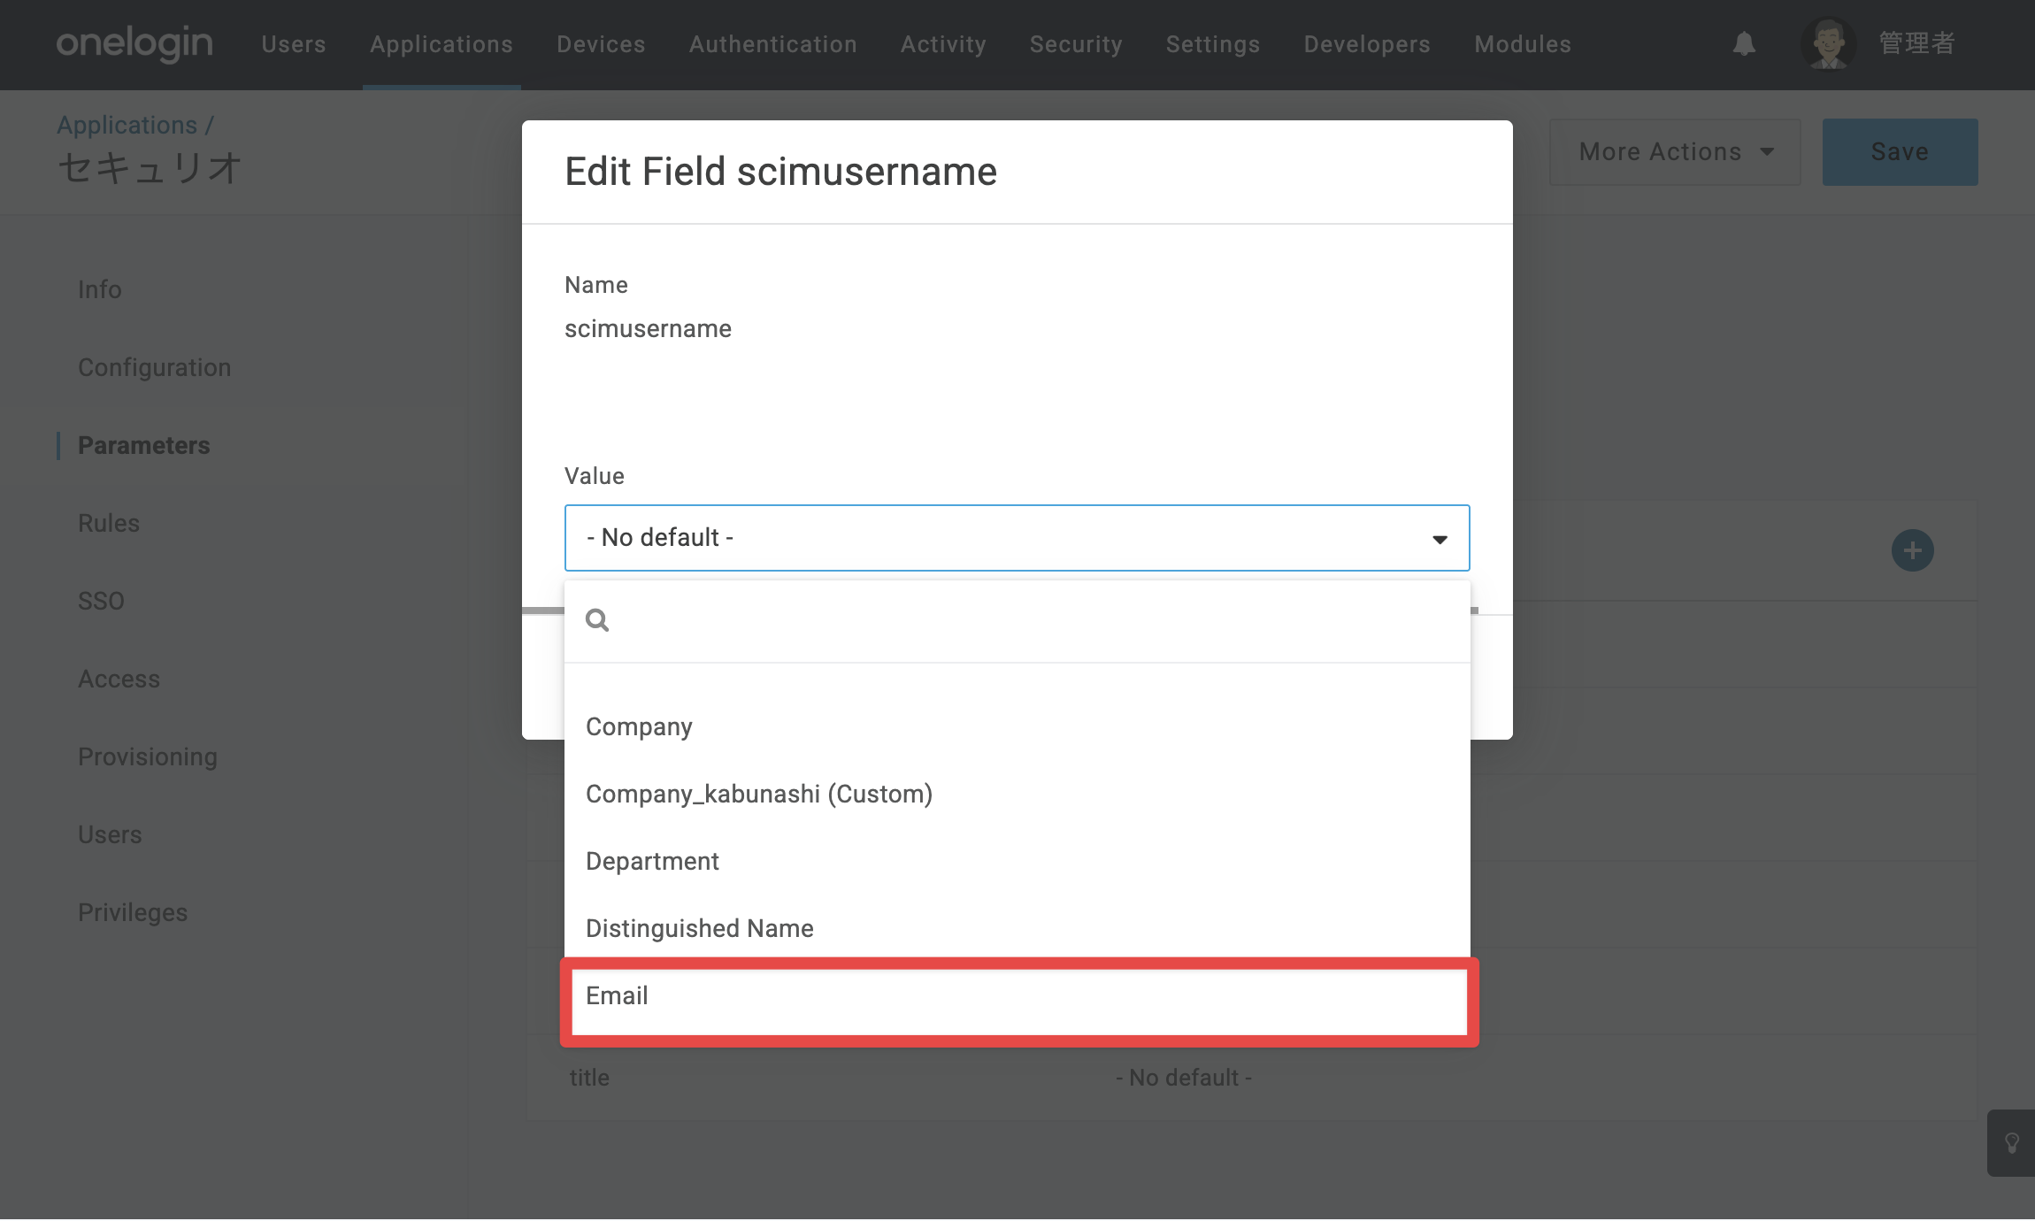
Task: Switch to the Provisioning tab
Action: pos(148,756)
